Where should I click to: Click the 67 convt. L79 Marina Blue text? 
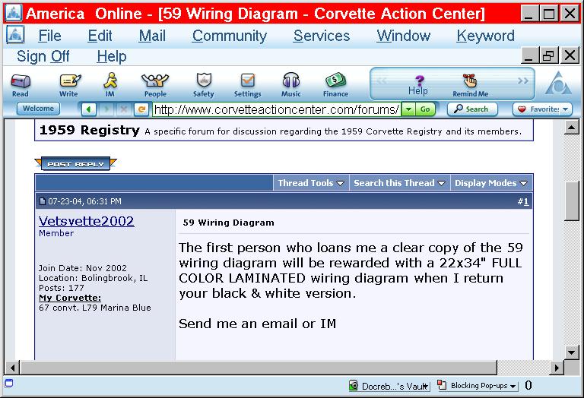coord(95,308)
